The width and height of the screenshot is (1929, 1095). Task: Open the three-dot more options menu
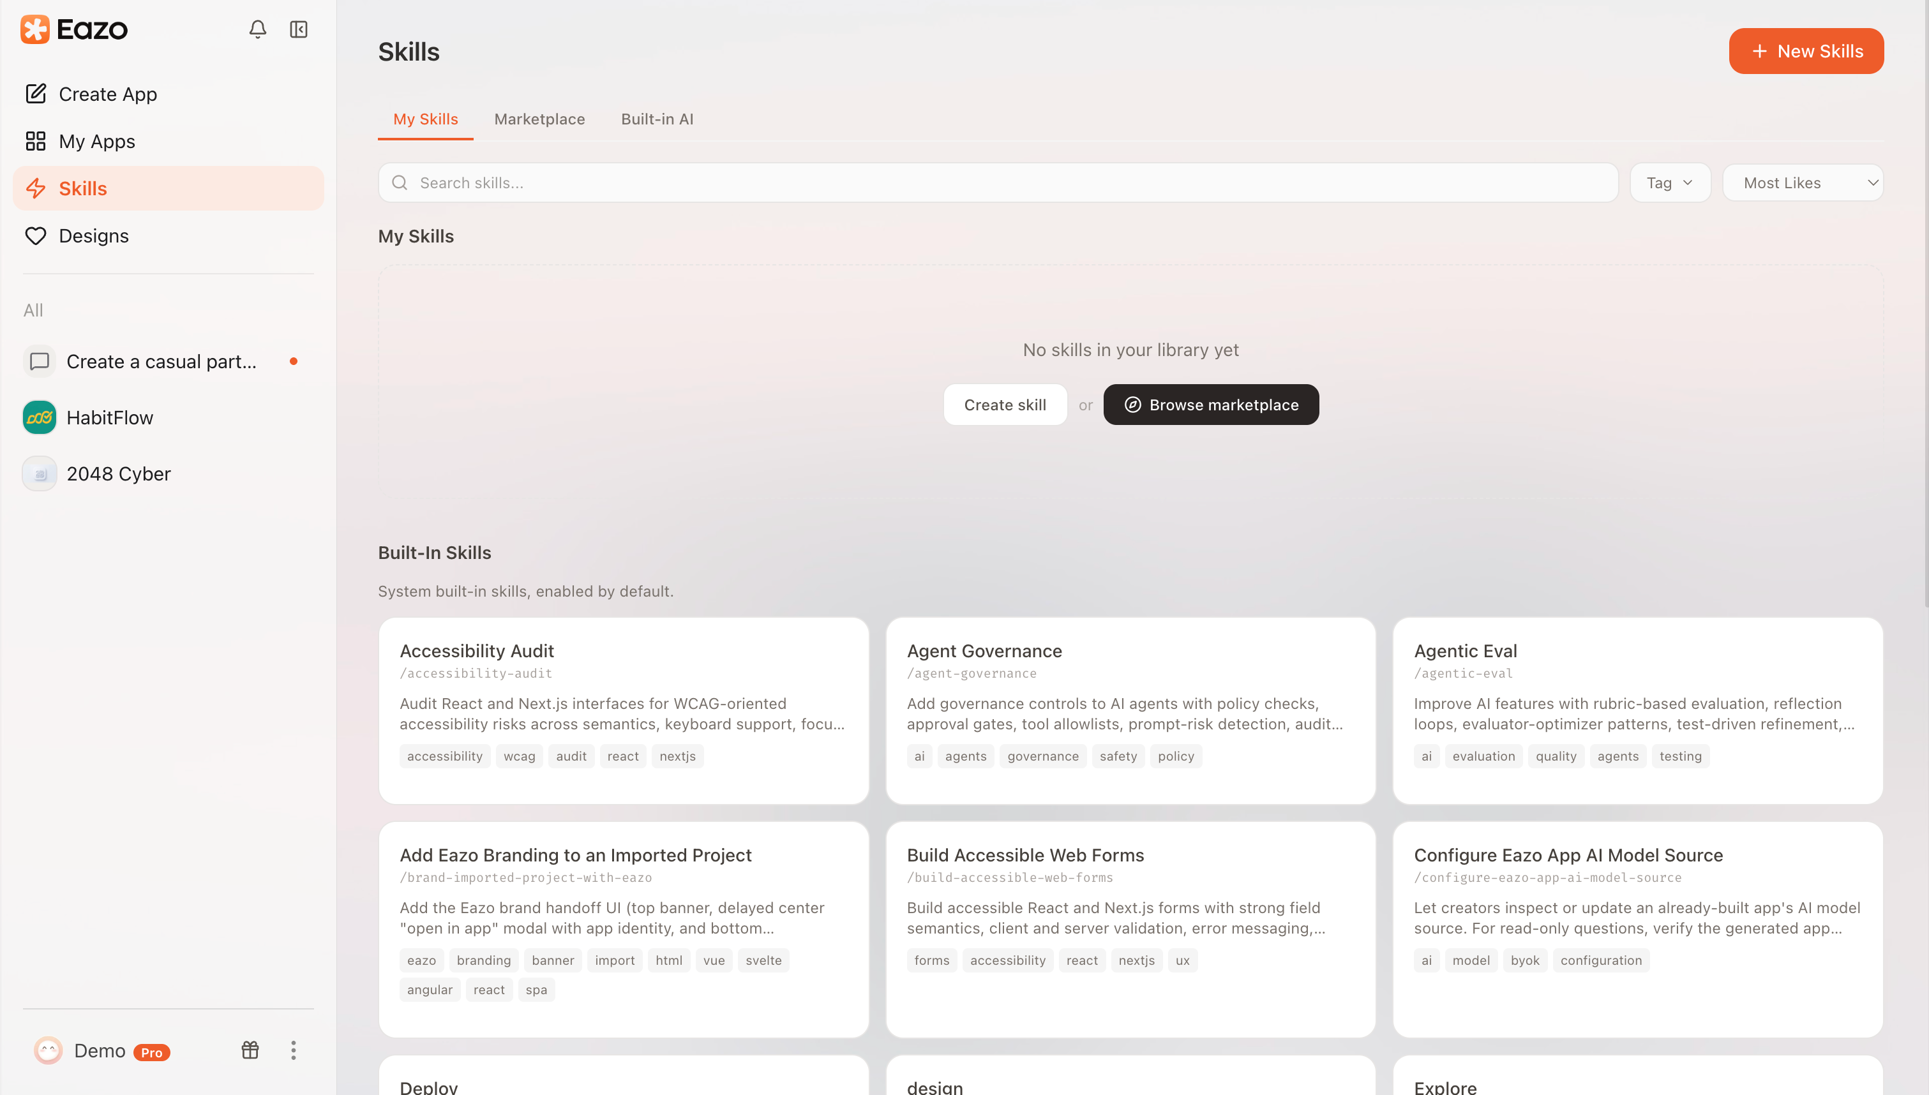click(293, 1050)
